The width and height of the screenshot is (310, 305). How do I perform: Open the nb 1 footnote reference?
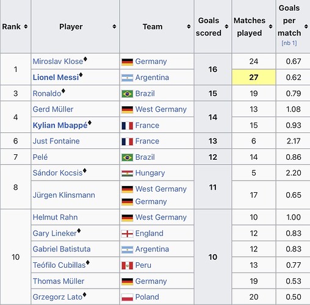289,43
